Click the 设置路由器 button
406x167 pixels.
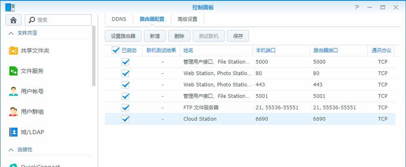coord(123,36)
